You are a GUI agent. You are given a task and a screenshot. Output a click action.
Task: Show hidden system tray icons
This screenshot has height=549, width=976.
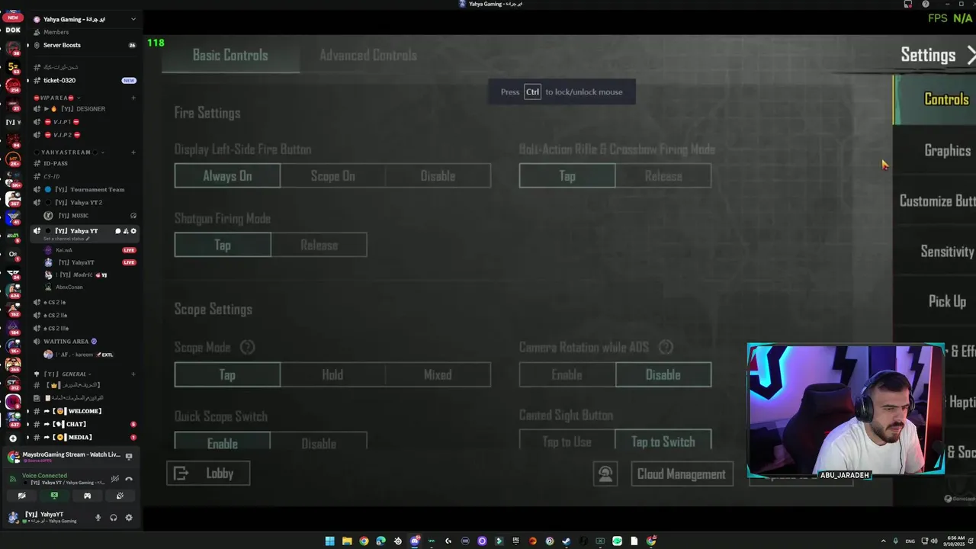(884, 541)
